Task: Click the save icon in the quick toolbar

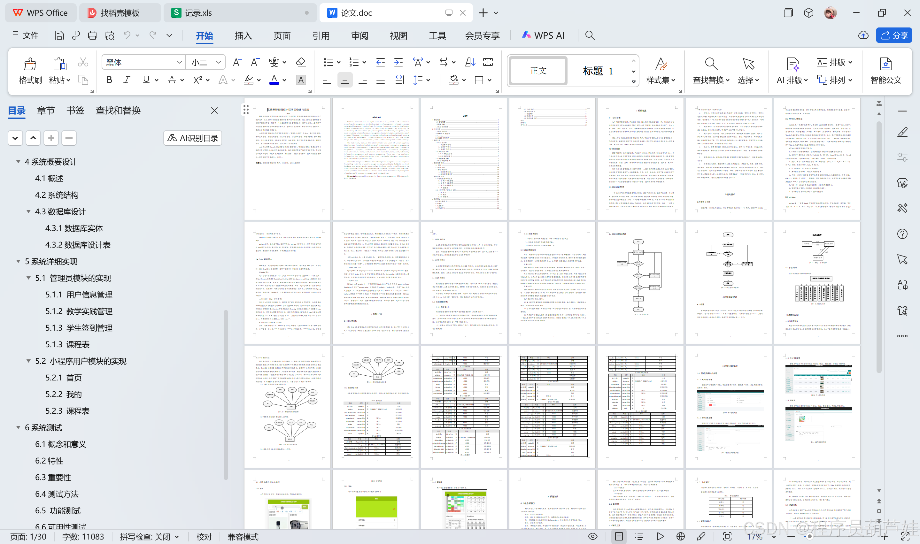Action: [59, 35]
